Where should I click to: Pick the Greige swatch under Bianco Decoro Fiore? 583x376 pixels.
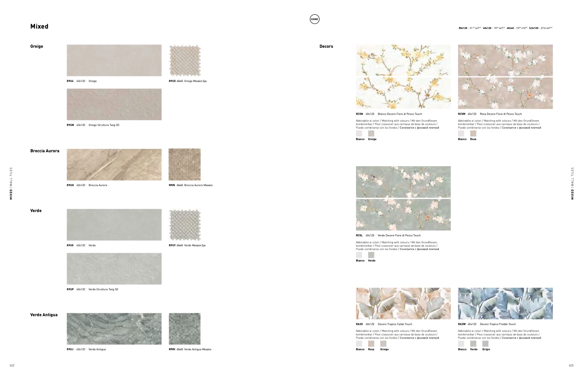[371, 133]
